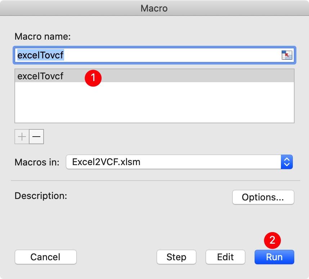Screen dimensions: 309x279
Task: Run the excelTovcf macro
Action: (274, 257)
